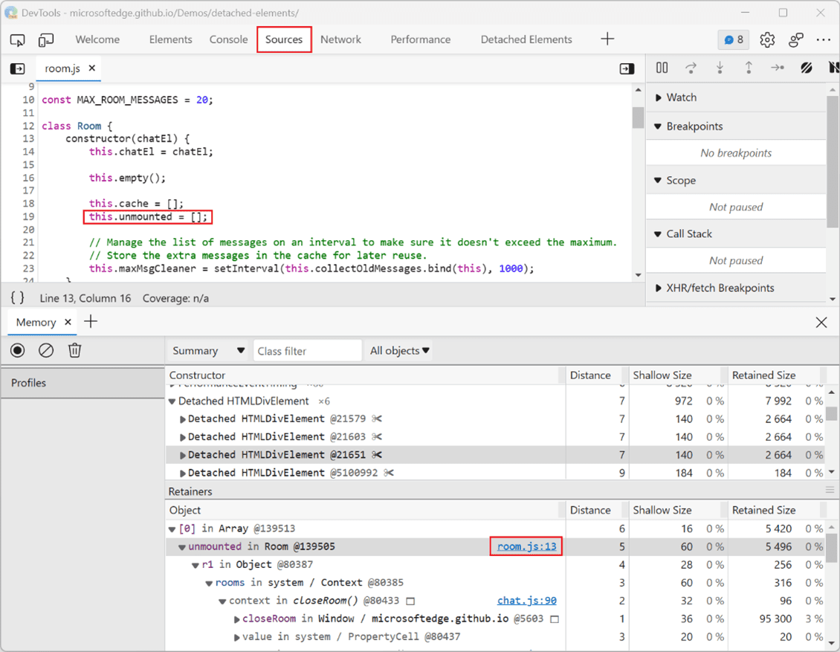Clear all profiles icon
Viewport: 840px width, 652px height.
(46, 350)
